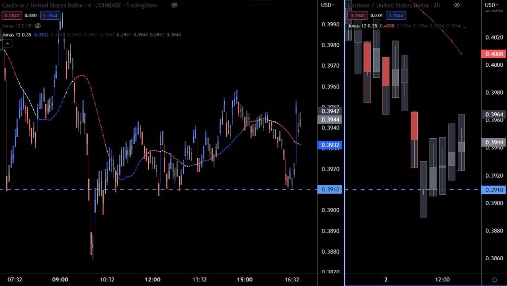Select the Jonas 12 0.35 indicator in the 2h chart

click(363, 26)
